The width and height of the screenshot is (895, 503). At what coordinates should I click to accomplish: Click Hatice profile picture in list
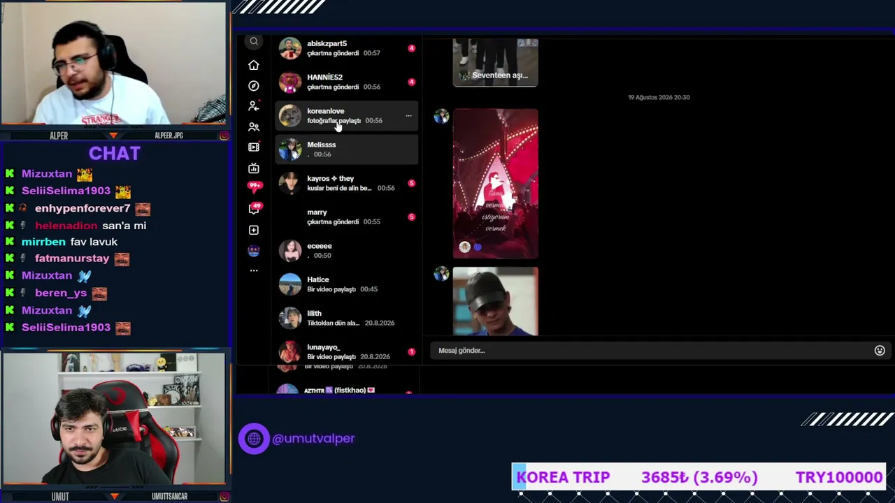pyautogui.click(x=290, y=284)
